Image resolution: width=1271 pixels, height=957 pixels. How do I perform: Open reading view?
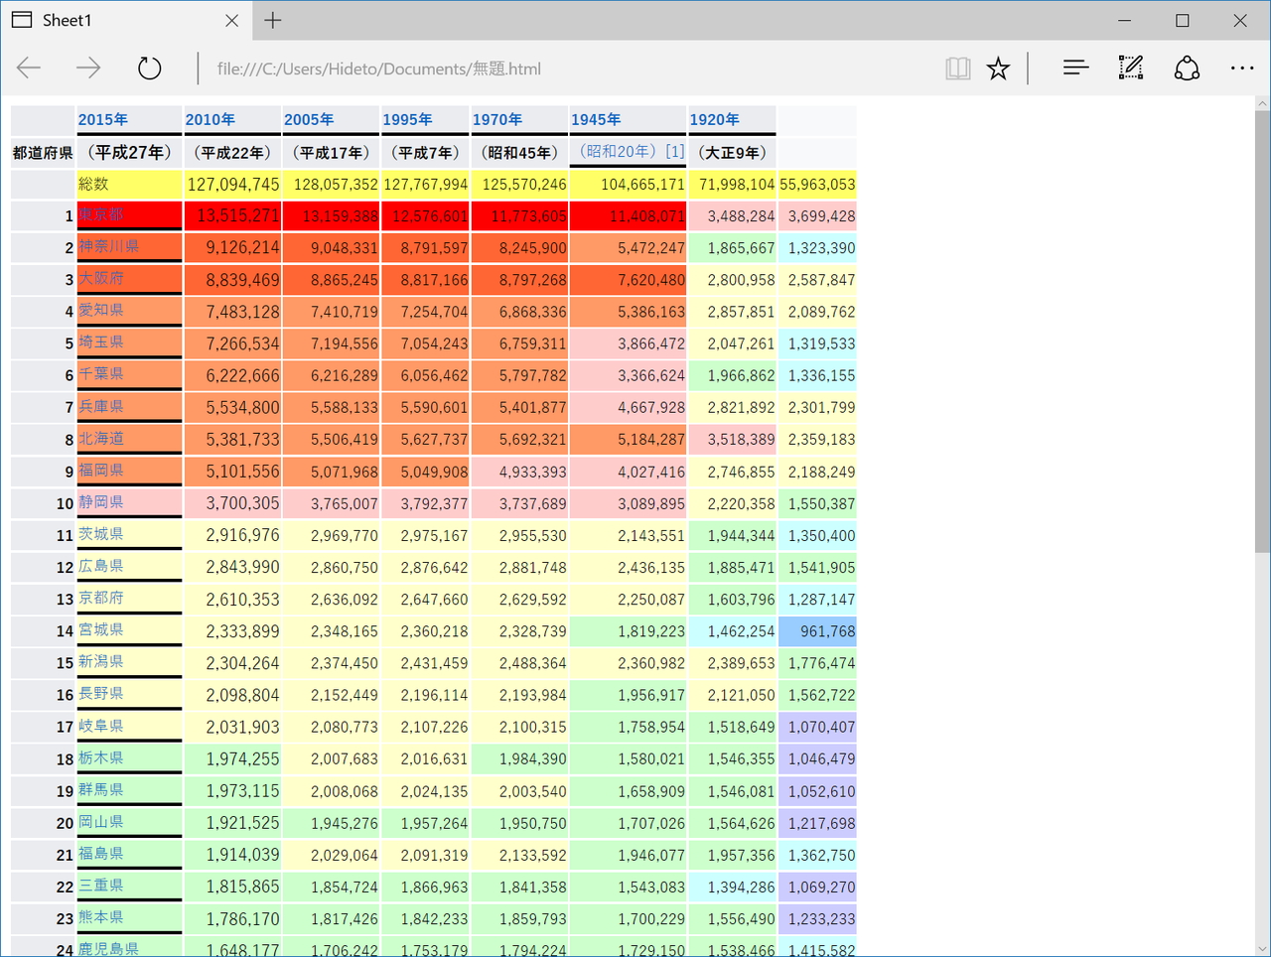(957, 68)
